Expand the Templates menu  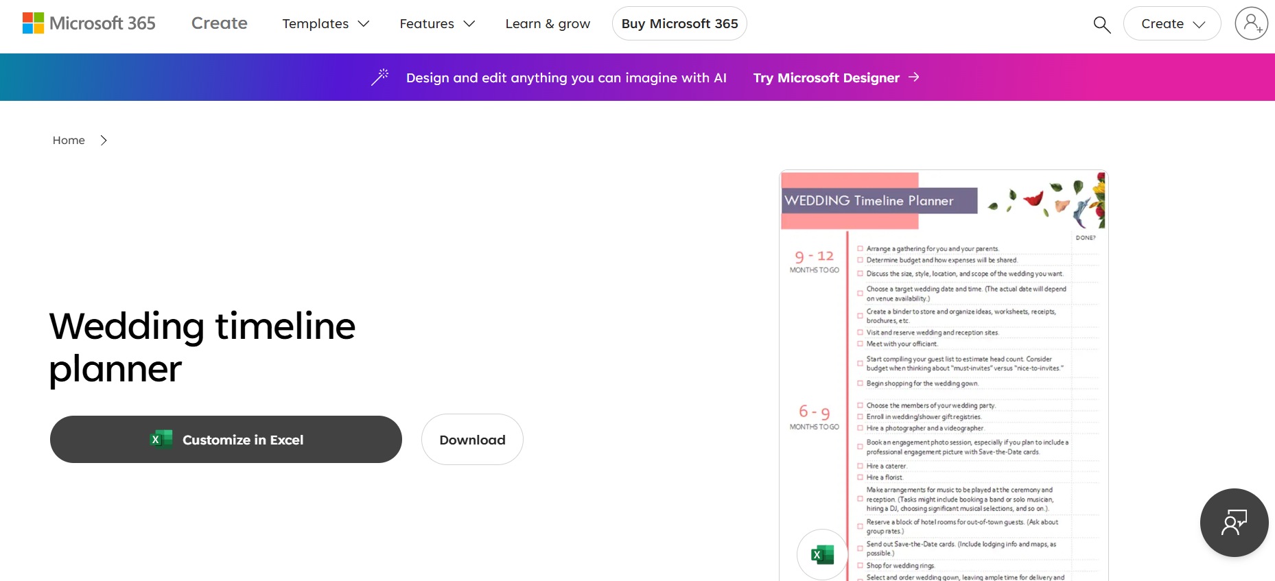(326, 23)
